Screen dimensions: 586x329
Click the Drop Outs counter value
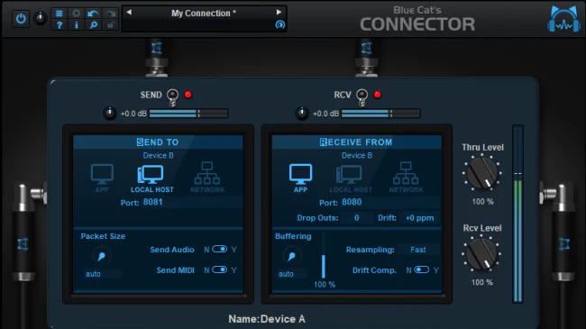click(356, 218)
